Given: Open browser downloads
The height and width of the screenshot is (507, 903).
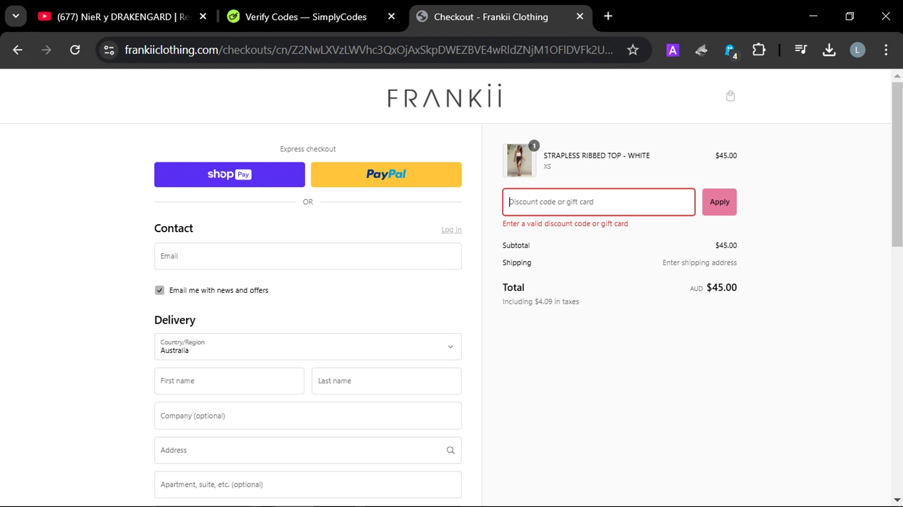Looking at the screenshot, I should 829,50.
